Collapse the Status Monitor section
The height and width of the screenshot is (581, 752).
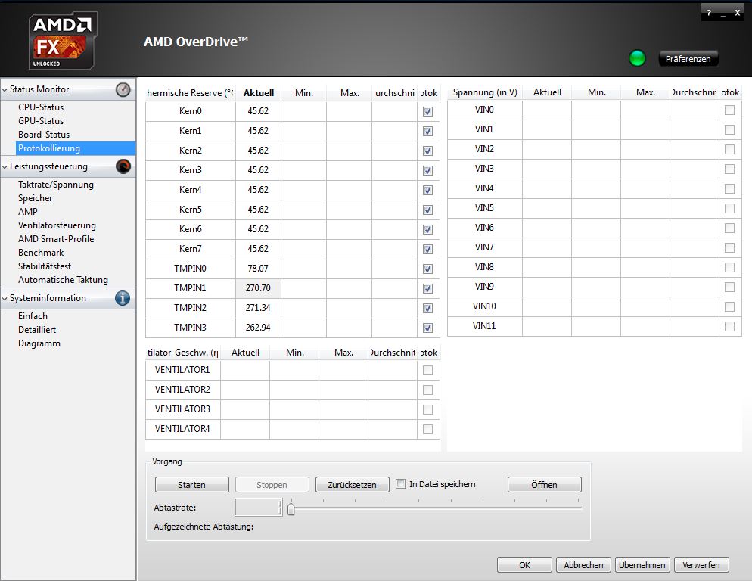[x=5, y=90]
